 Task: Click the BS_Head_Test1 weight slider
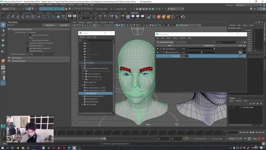point(202,52)
